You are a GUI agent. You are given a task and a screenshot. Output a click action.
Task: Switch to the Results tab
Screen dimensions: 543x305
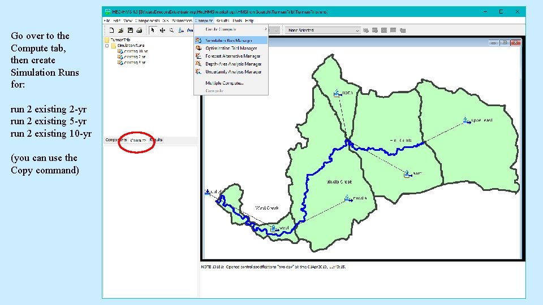(156, 140)
